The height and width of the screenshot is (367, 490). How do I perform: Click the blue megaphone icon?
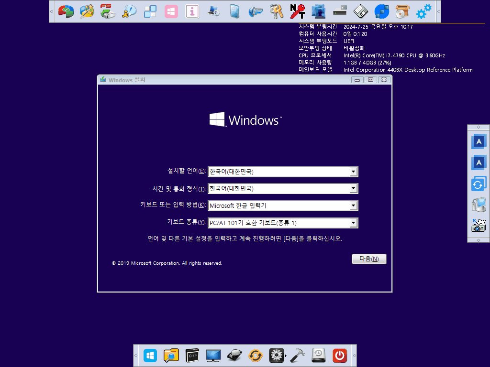coord(256,11)
